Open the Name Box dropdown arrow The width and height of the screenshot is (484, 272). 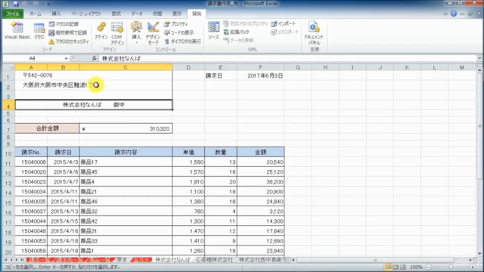[x=66, y=58]
